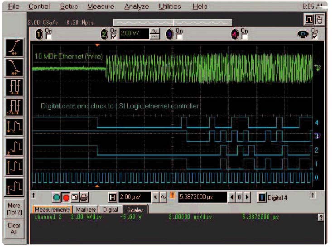
Task: Toggle digital channels On checkbox
Action: click(x=315, y=37)
